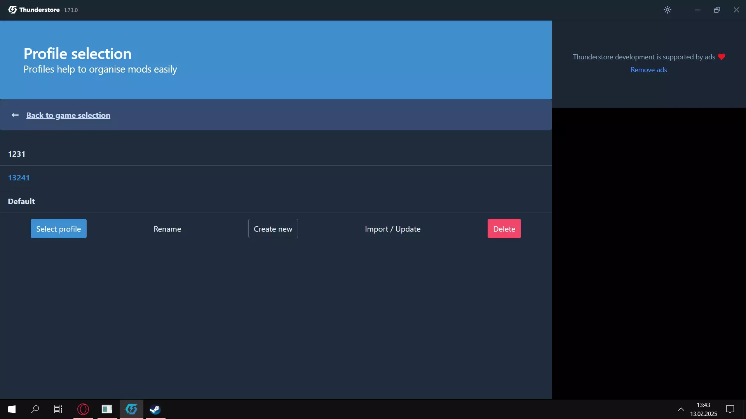Viewport: 746px width, 419px height.
Task: Delete the selected profile
Action: pyautogui.click(x=504, y=229)
